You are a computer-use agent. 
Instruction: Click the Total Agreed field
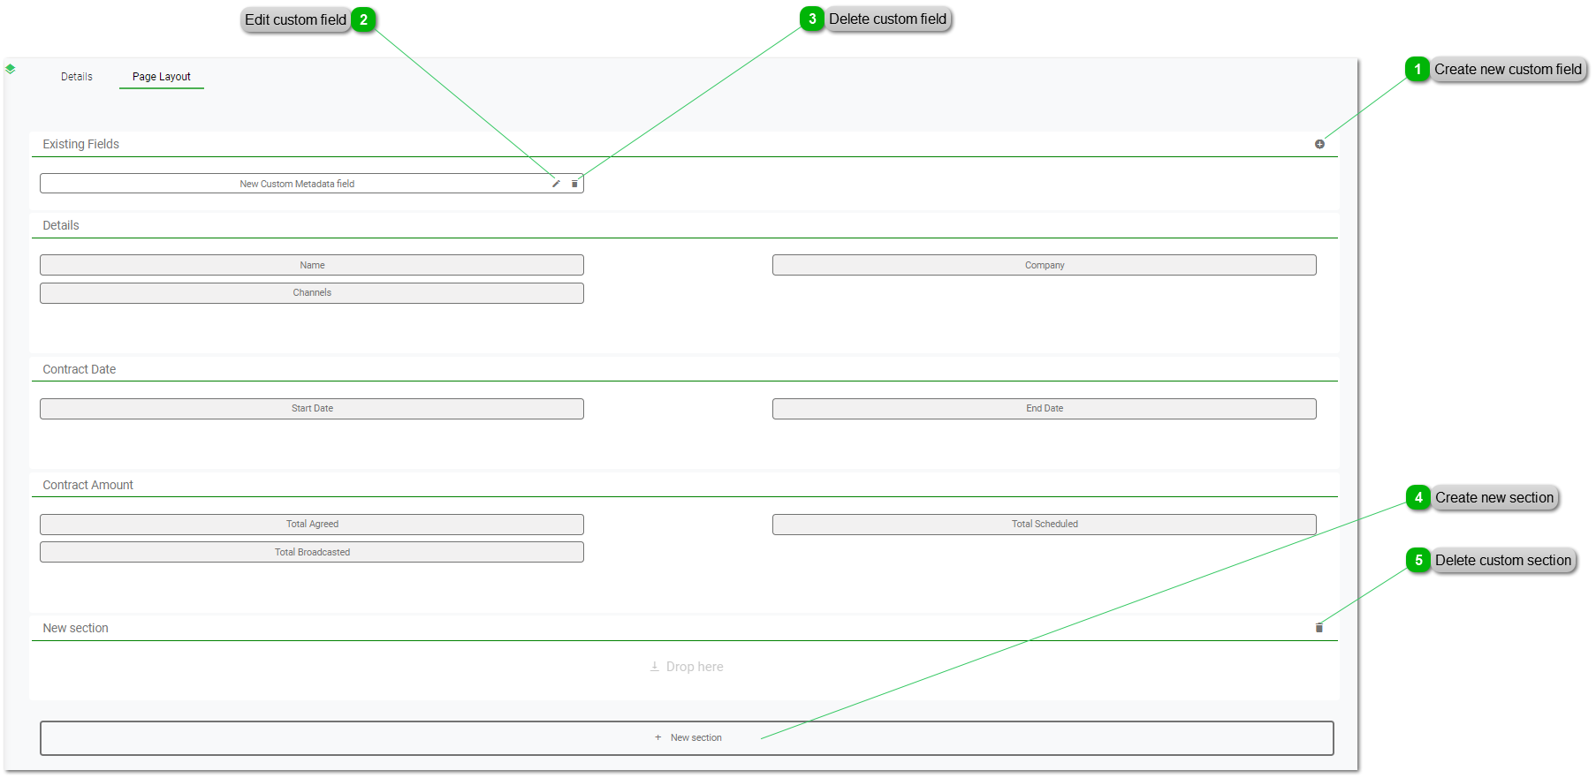coord(312,525)
